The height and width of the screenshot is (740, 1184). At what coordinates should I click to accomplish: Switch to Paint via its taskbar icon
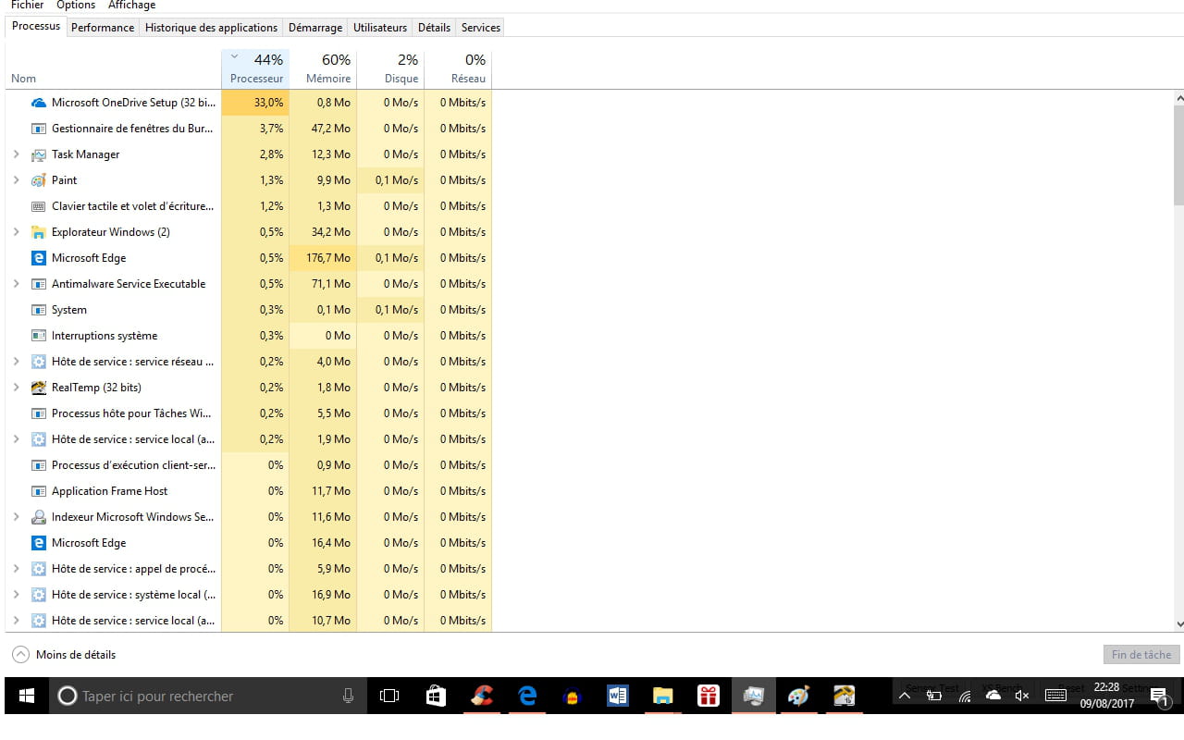(798, 696)
